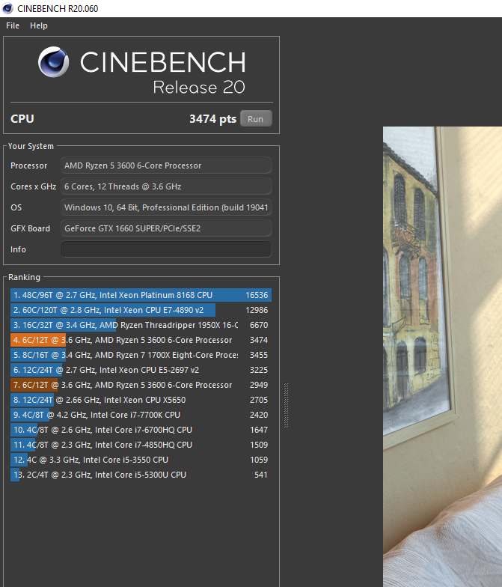Click the GFX Board field
Screen dimensions: 502x587
point(166,228)
